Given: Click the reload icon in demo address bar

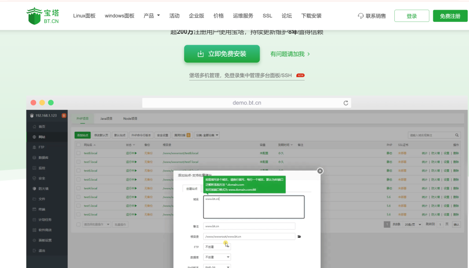Looking at the screenshot, I should pyautogui.click(x=346, y=103).
